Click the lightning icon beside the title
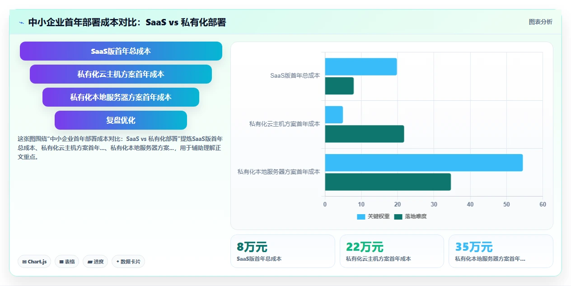571x286 pixels. 21,22
